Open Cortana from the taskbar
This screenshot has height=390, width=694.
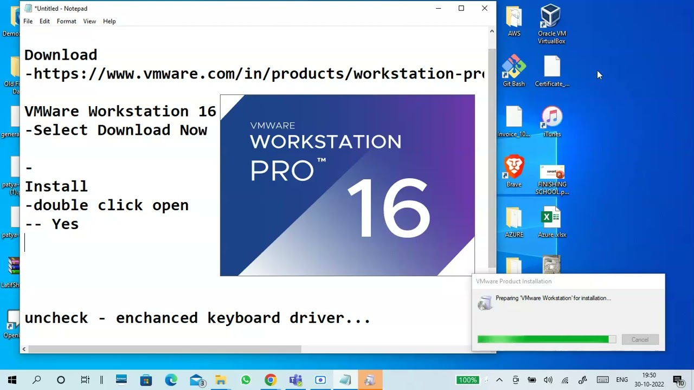coord(61,380)
